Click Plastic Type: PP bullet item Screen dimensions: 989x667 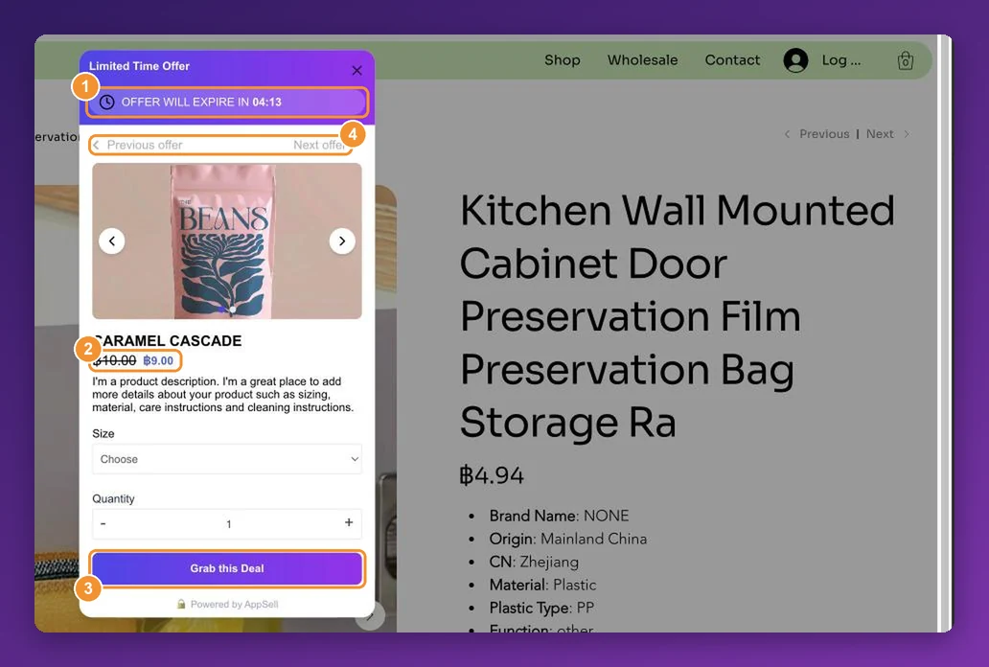[x=541, y=608]
